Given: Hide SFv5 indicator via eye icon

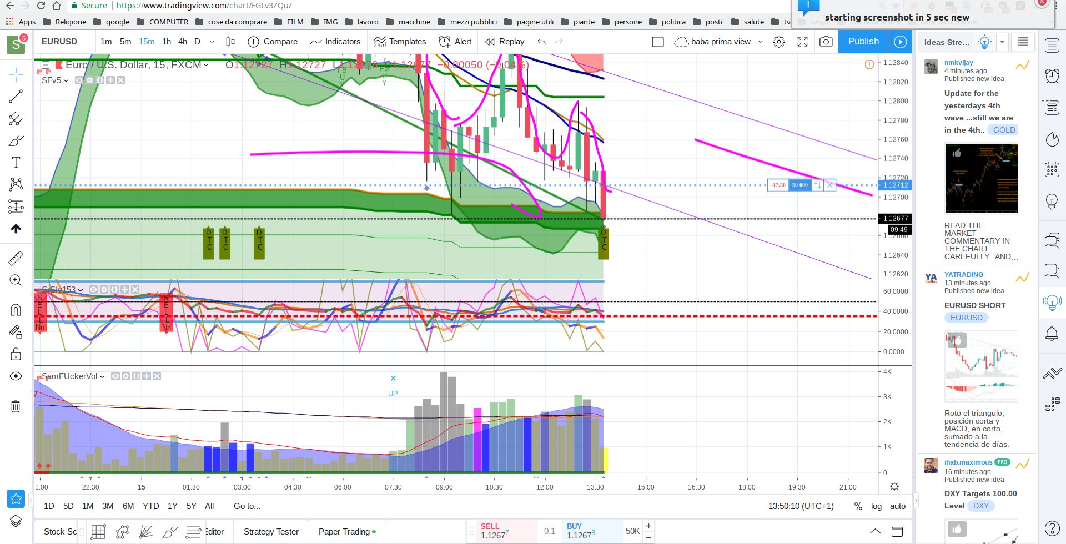Looking at the screenshot, I should point(79,80).
